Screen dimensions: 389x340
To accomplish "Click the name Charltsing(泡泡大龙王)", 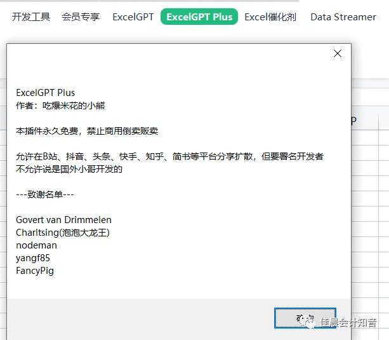I will (x=63, y=233).
